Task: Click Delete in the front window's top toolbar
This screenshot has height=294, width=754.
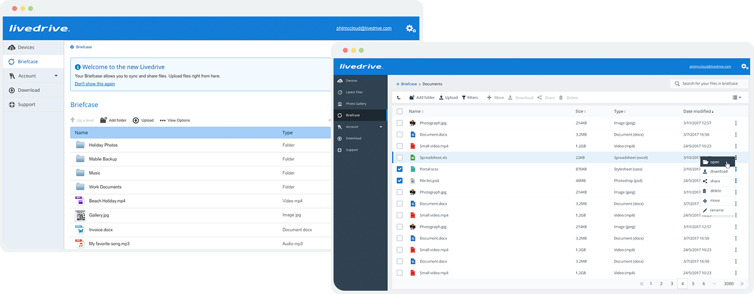Action: point(569,98)
